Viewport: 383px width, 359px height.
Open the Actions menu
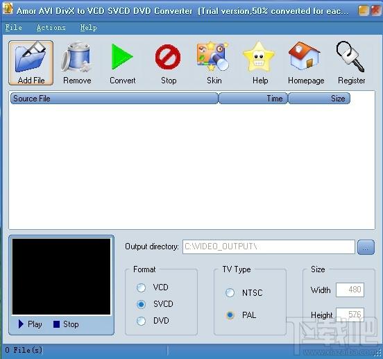51,27
